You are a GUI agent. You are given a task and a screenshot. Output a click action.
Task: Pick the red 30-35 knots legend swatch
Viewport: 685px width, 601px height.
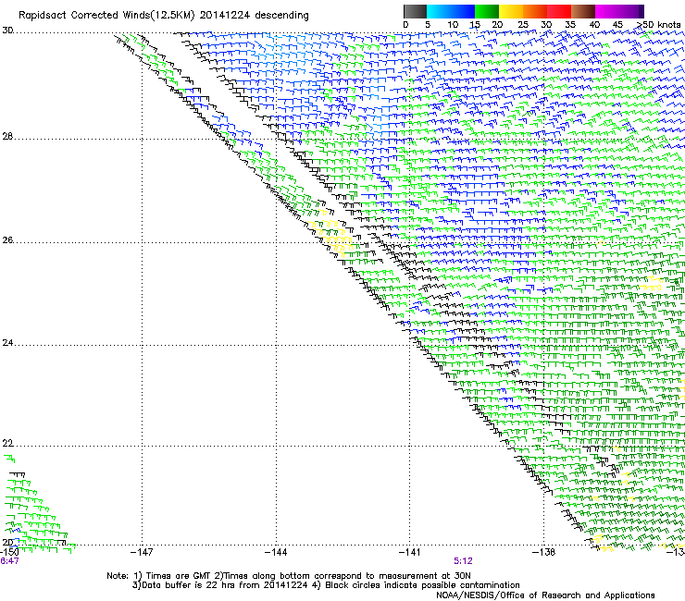pos(559,11)
